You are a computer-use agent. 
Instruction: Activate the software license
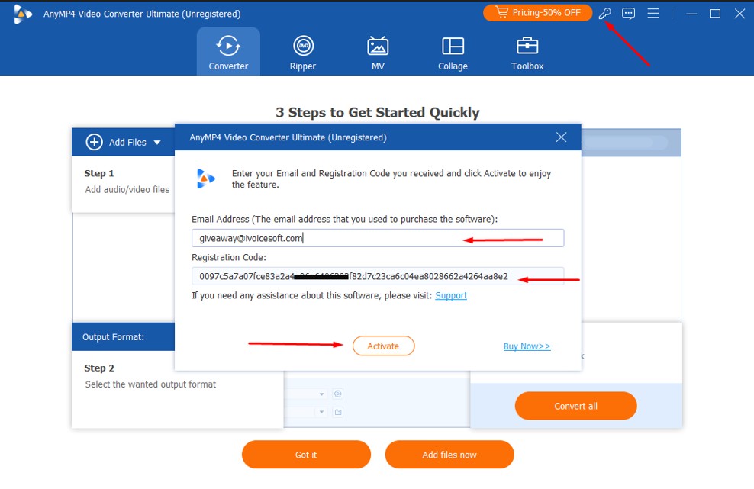(383, 346)
